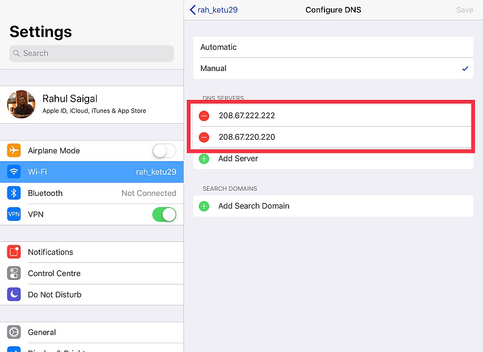483x352 pixels.
Task: Click the Search field in Settings
Action: click(x=91, y=53)
